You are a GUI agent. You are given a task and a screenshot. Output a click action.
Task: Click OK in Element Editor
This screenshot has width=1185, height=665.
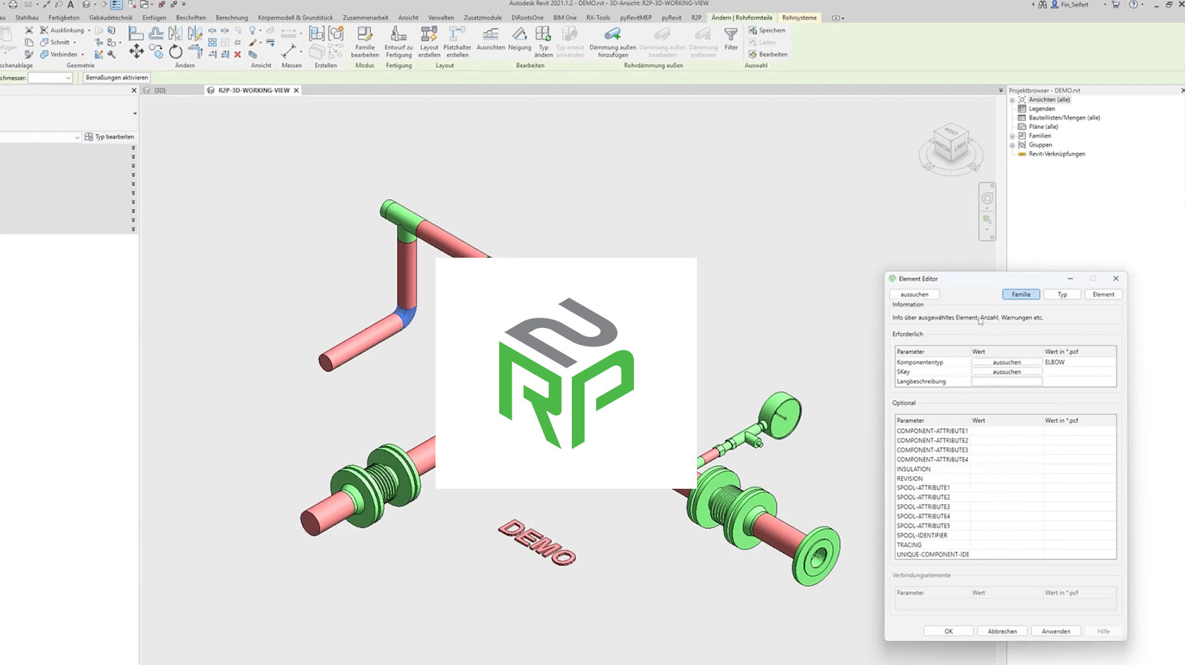click(948, 632)
